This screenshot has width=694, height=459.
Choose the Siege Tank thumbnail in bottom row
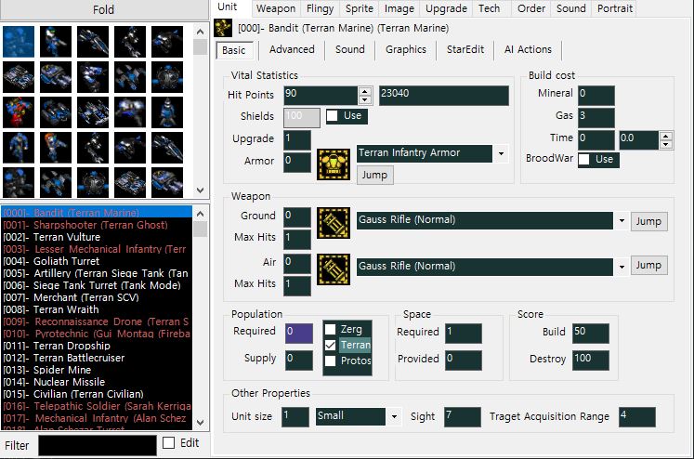[x=130, y=182]
